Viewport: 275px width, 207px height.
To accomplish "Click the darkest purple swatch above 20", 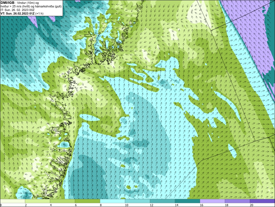I will point(262,201).
